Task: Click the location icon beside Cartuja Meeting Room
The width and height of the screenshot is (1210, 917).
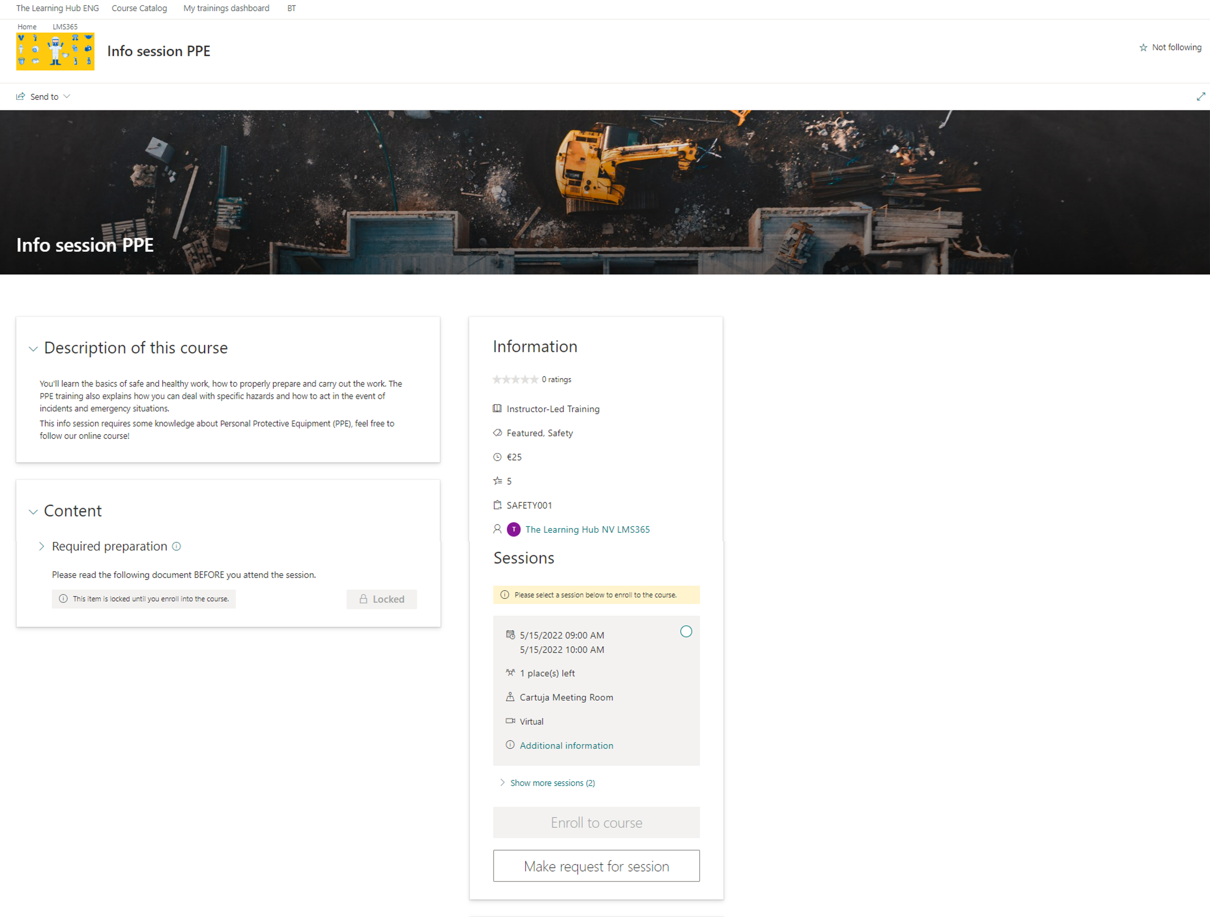Action: pos(510,697)
